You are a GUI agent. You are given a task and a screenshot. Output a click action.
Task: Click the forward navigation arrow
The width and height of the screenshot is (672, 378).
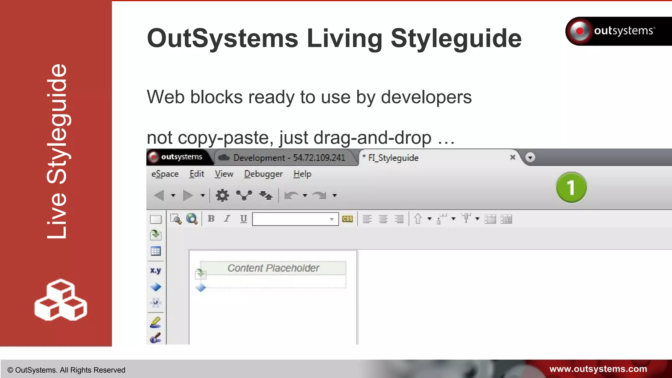[x=188, y=196]
